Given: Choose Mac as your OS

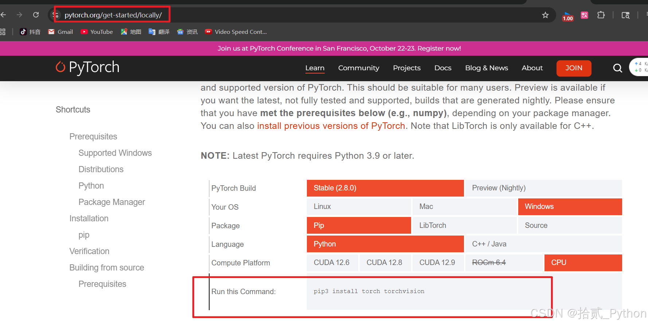Looking at the screenshot, I should 465,207.
